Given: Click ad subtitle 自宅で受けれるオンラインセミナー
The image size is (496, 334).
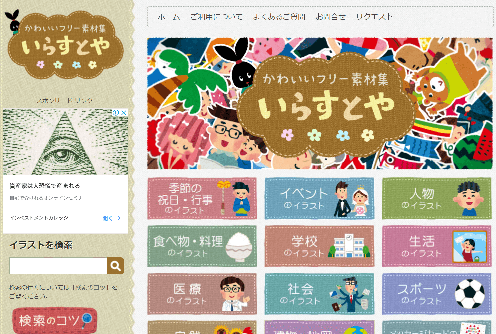Looking at the screenshot, I should (x=48, y=198).
